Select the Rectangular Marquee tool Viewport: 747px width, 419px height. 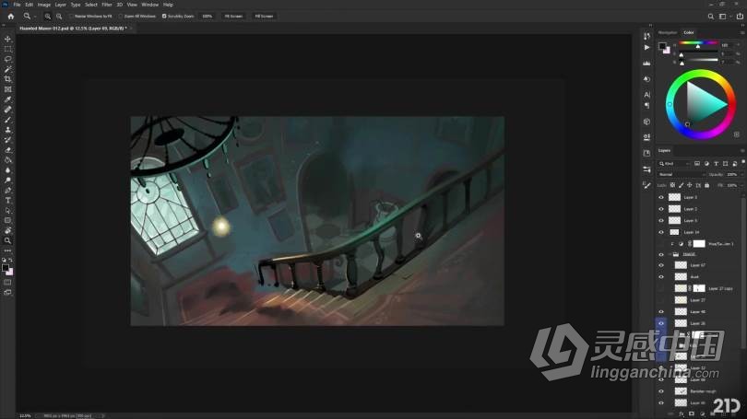(x=7, y=49)
